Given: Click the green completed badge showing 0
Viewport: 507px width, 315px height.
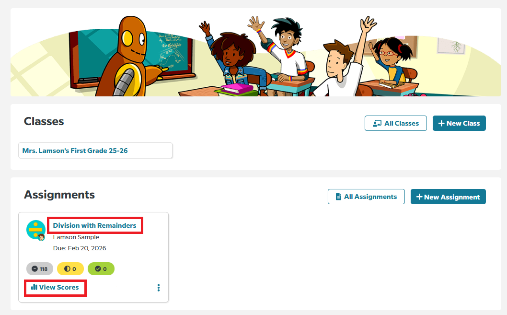Looking at the screenshot, I should pyautogui.click(x=101, y=269).
